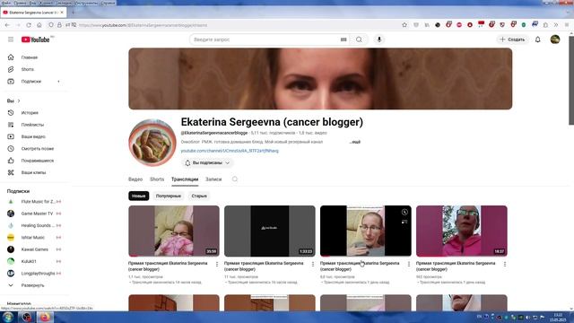Click the YouTube logo
Viewport: 574px width, 323px height.
tap(36, 39)
